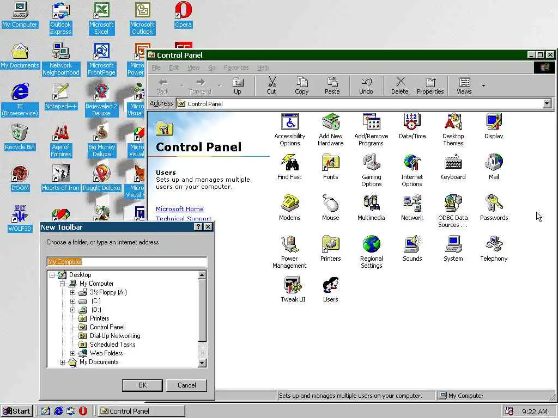Open the Add New Hardware applet

click(331, 130)
